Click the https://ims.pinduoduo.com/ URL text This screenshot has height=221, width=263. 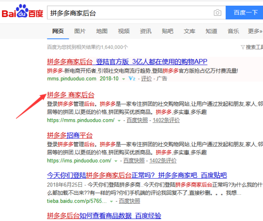tap(79, 161)
